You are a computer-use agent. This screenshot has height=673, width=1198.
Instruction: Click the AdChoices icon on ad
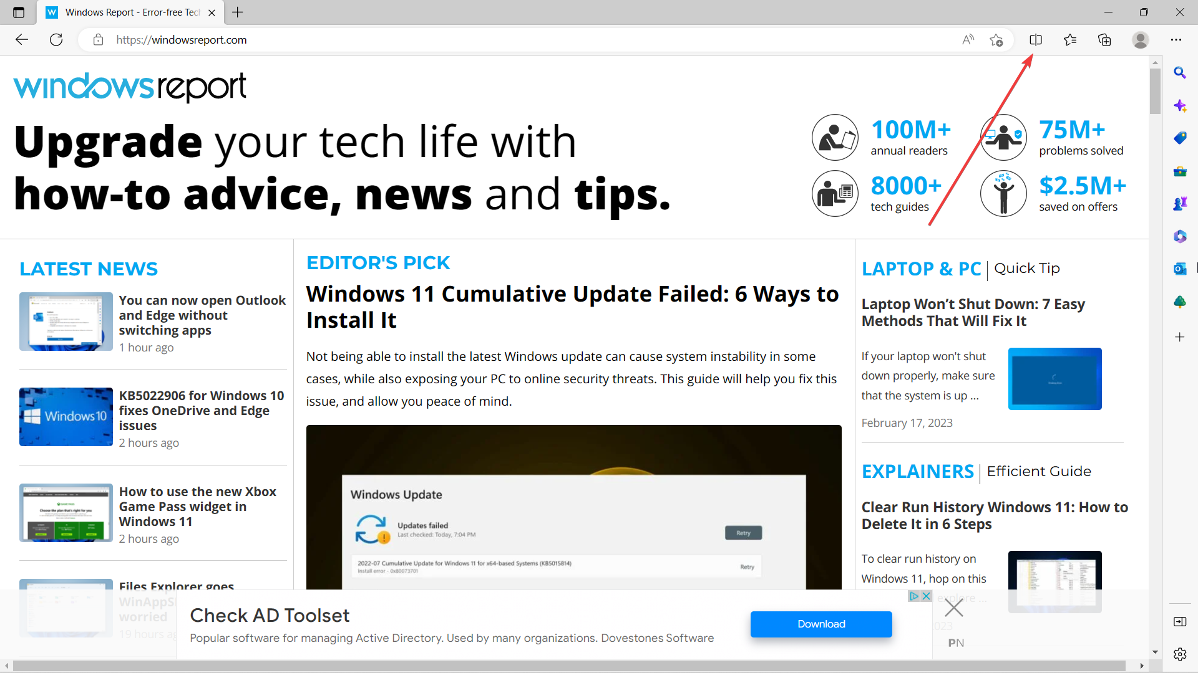click(914, 596)
